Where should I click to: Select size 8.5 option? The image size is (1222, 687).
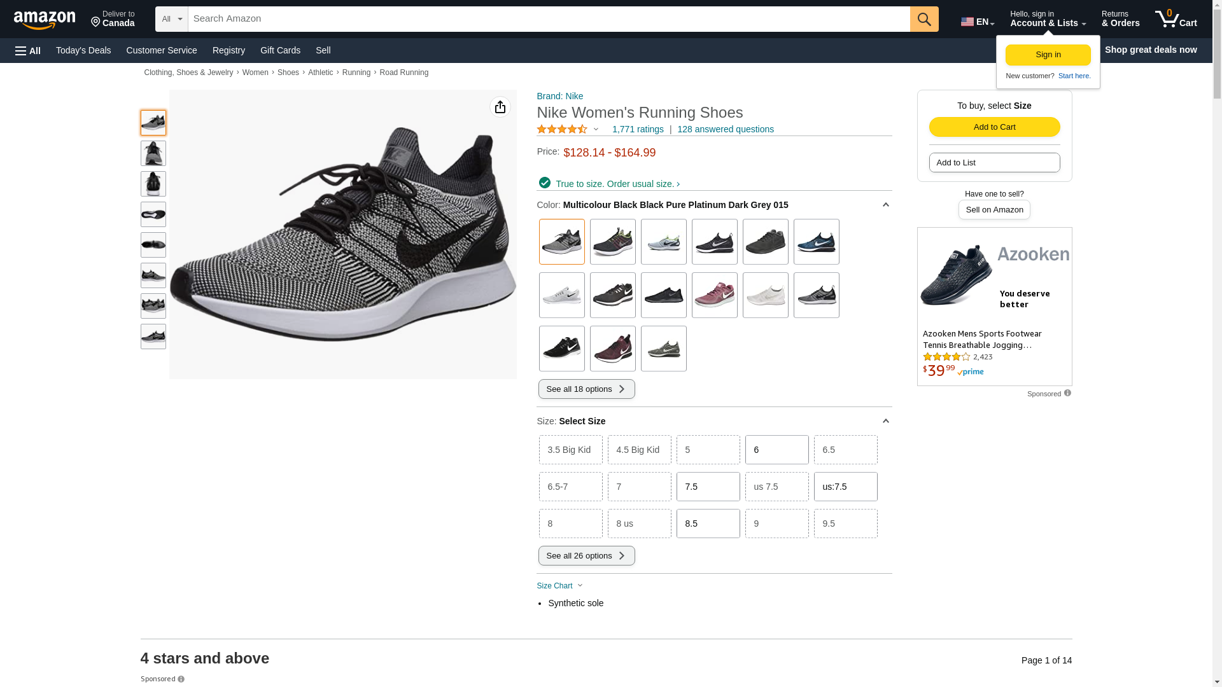pyautogui.click(x=708, y=524)
